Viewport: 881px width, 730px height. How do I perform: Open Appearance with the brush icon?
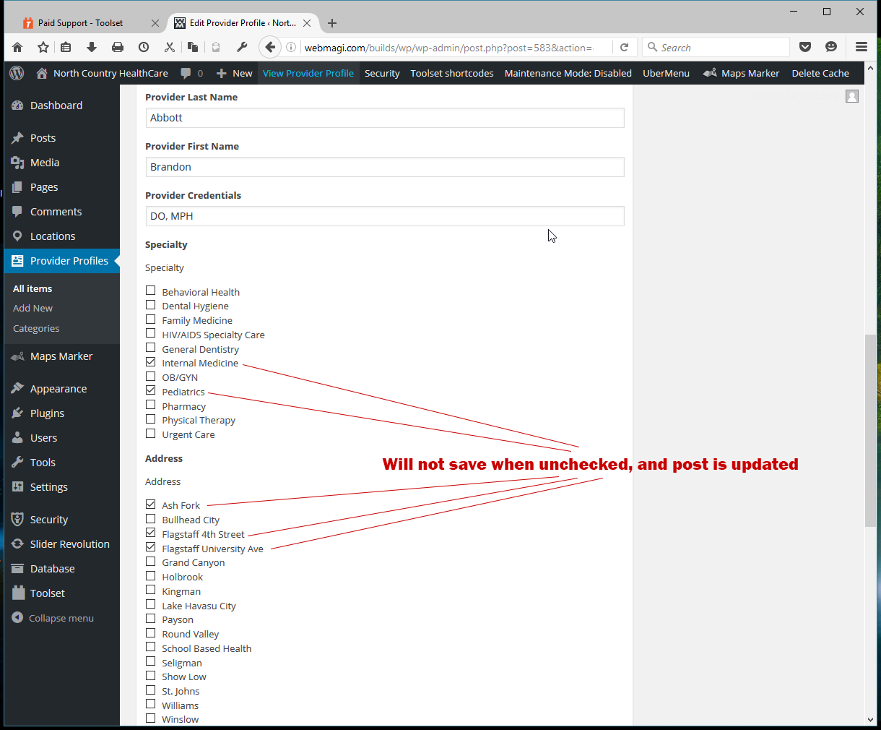point(17,388)
